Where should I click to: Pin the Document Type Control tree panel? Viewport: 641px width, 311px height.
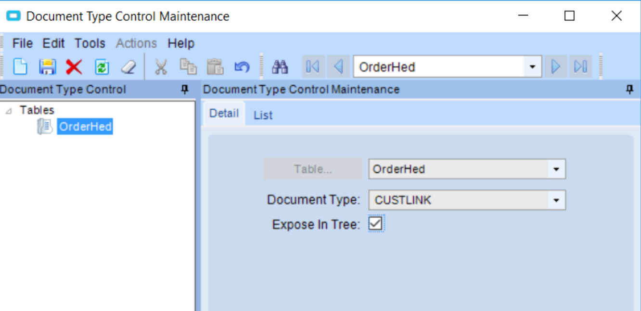click(x=184, y=90)
